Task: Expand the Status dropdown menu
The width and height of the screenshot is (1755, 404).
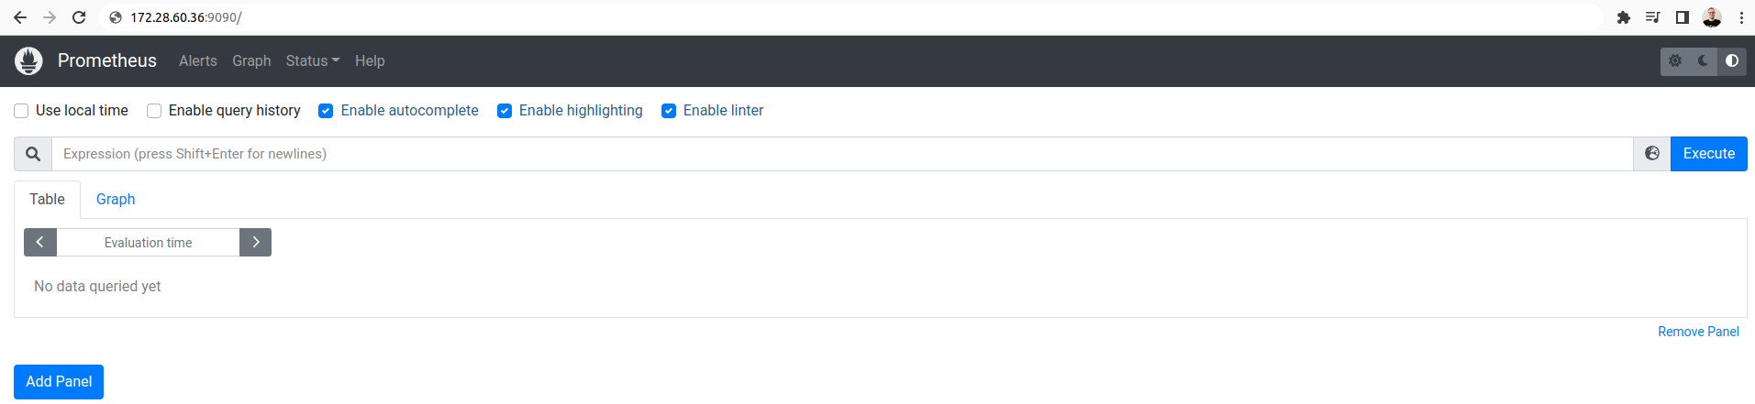Action: [x=313, y=61]
